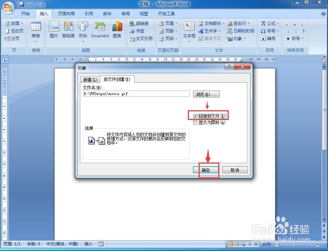This screenshot has height=251, width=328.
Task: Insert Number (编号) symbol
Action: [268, 39]
